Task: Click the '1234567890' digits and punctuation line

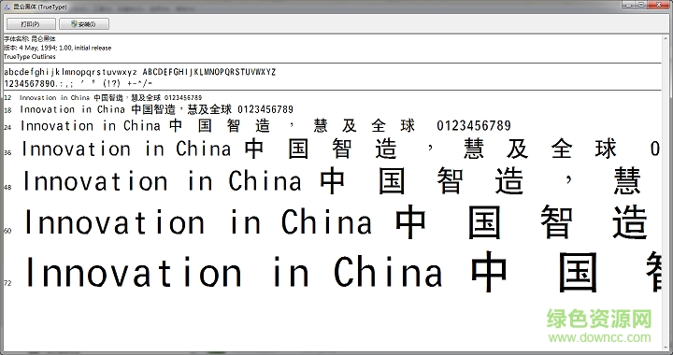Action: tap(79, 83)
